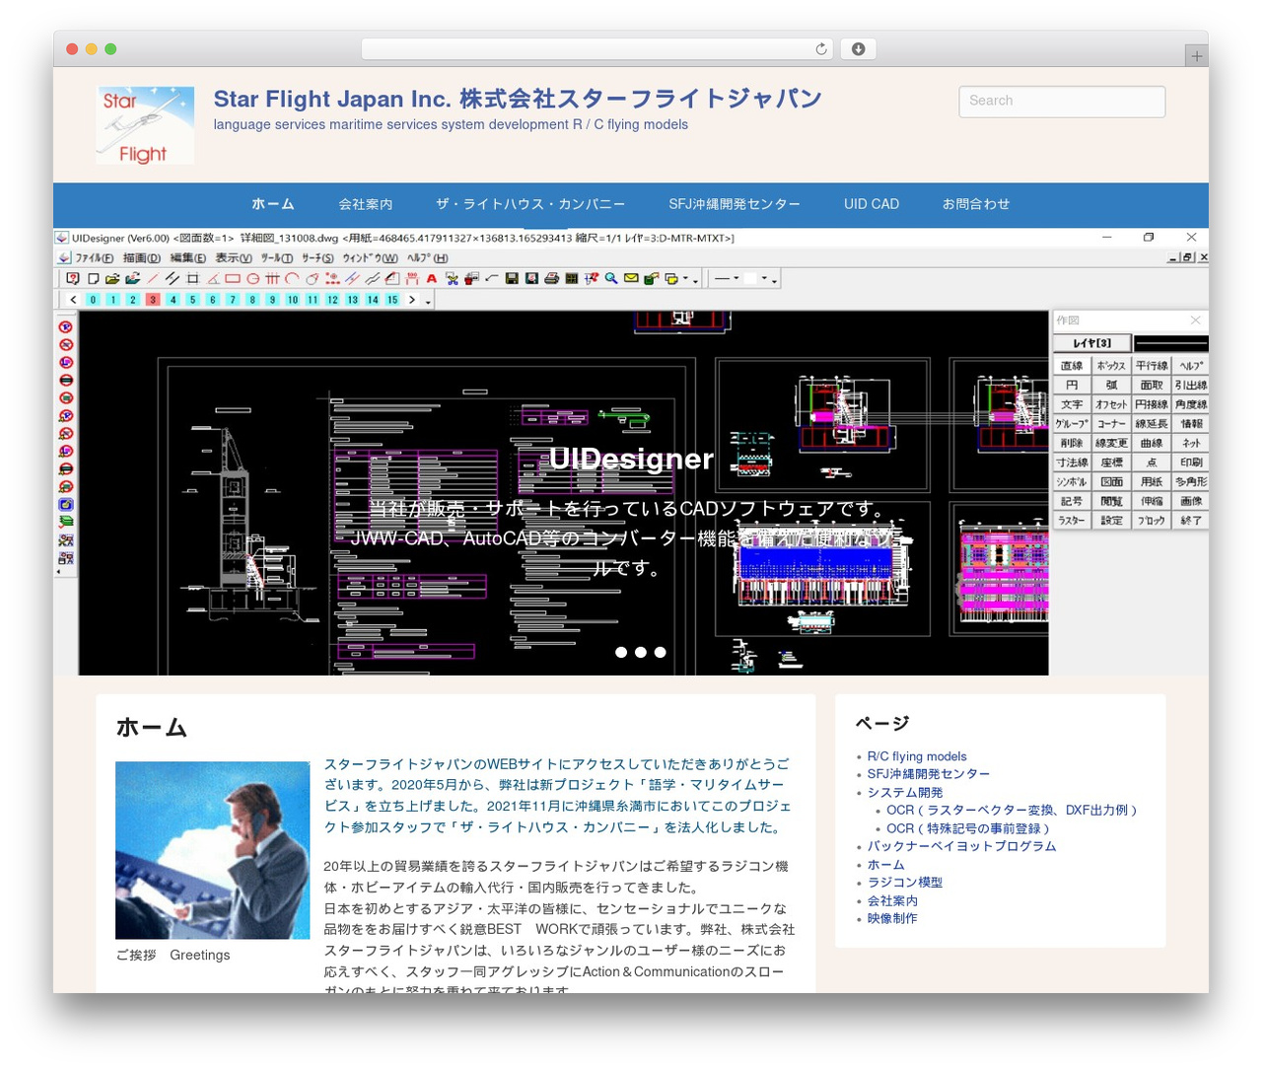Click the next-layer '>' arrow after layer 15

coord(412,300)
